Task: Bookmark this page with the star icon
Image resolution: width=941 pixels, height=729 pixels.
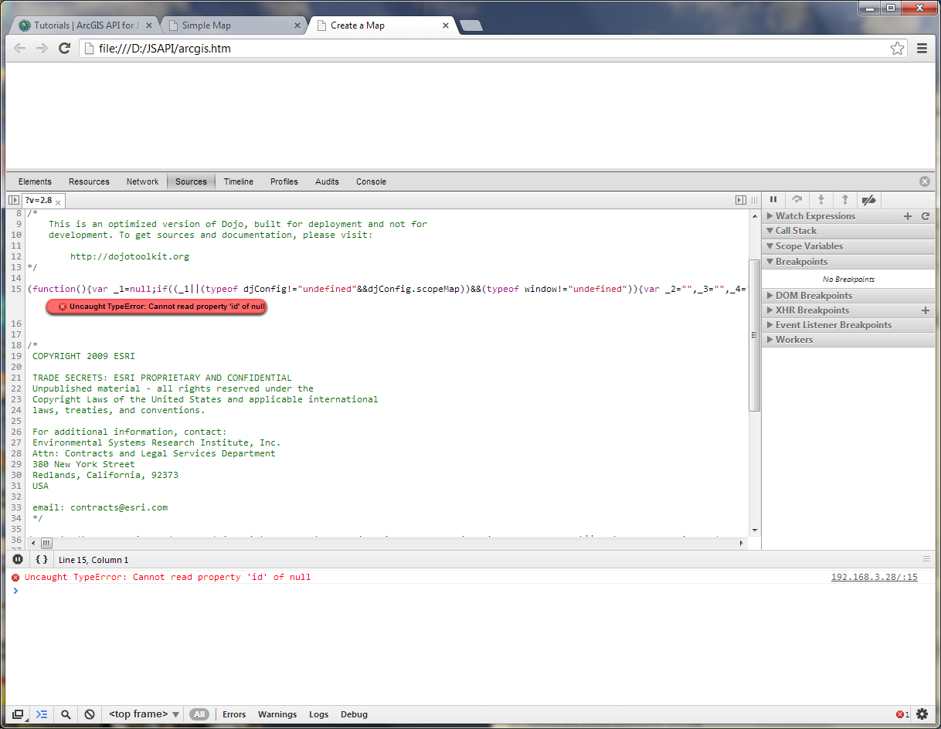Action: [x=897, y=49]
